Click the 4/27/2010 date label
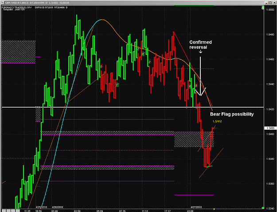This screenshot has width=277, height=212. pos(196,207)
